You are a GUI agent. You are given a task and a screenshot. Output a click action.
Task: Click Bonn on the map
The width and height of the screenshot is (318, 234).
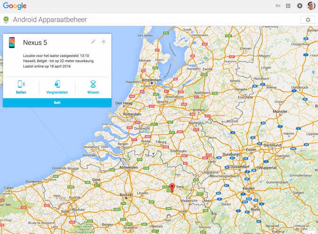click(255, 210)
